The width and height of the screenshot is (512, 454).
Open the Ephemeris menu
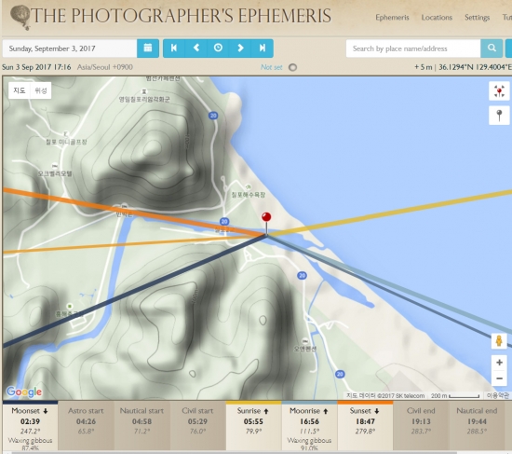392,18
